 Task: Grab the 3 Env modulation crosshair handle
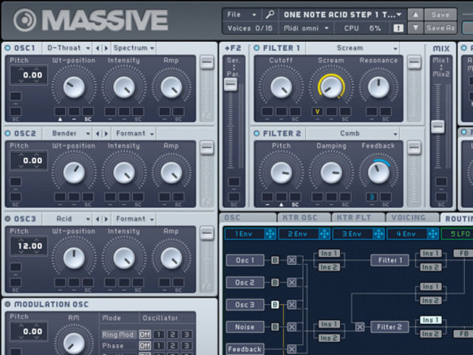pos(378,234)
